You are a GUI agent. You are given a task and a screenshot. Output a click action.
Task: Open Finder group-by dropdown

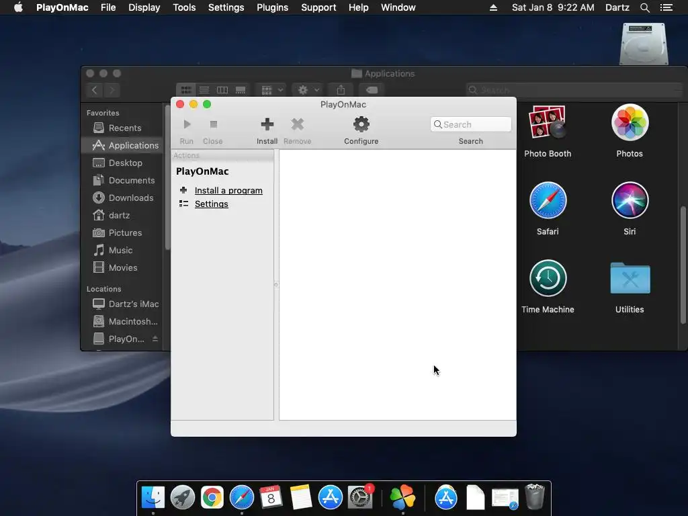coord(271,90)
